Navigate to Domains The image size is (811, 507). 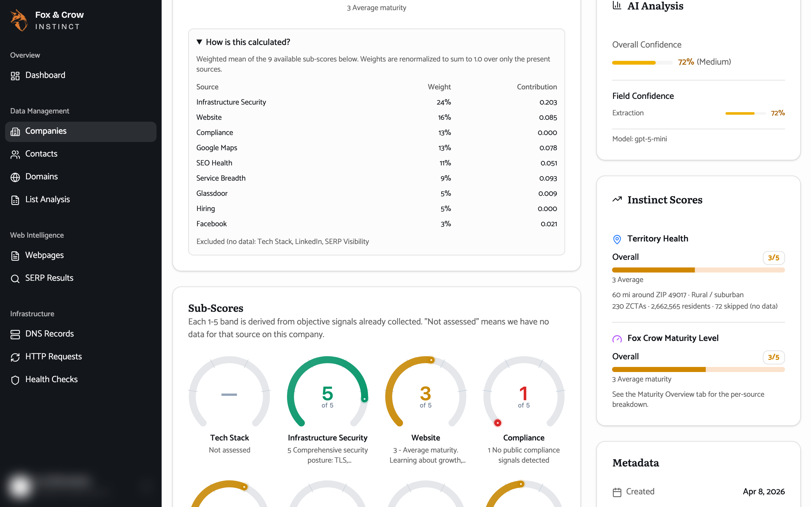[x=81, y=177]
